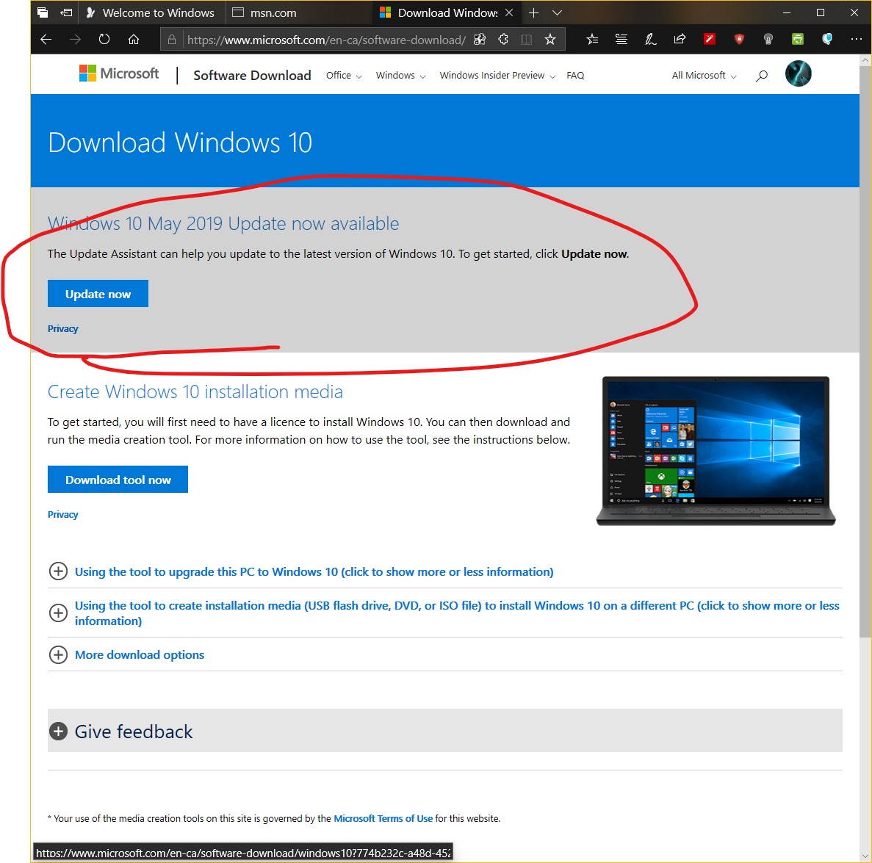Open the Favorites hub

point(592,39)
